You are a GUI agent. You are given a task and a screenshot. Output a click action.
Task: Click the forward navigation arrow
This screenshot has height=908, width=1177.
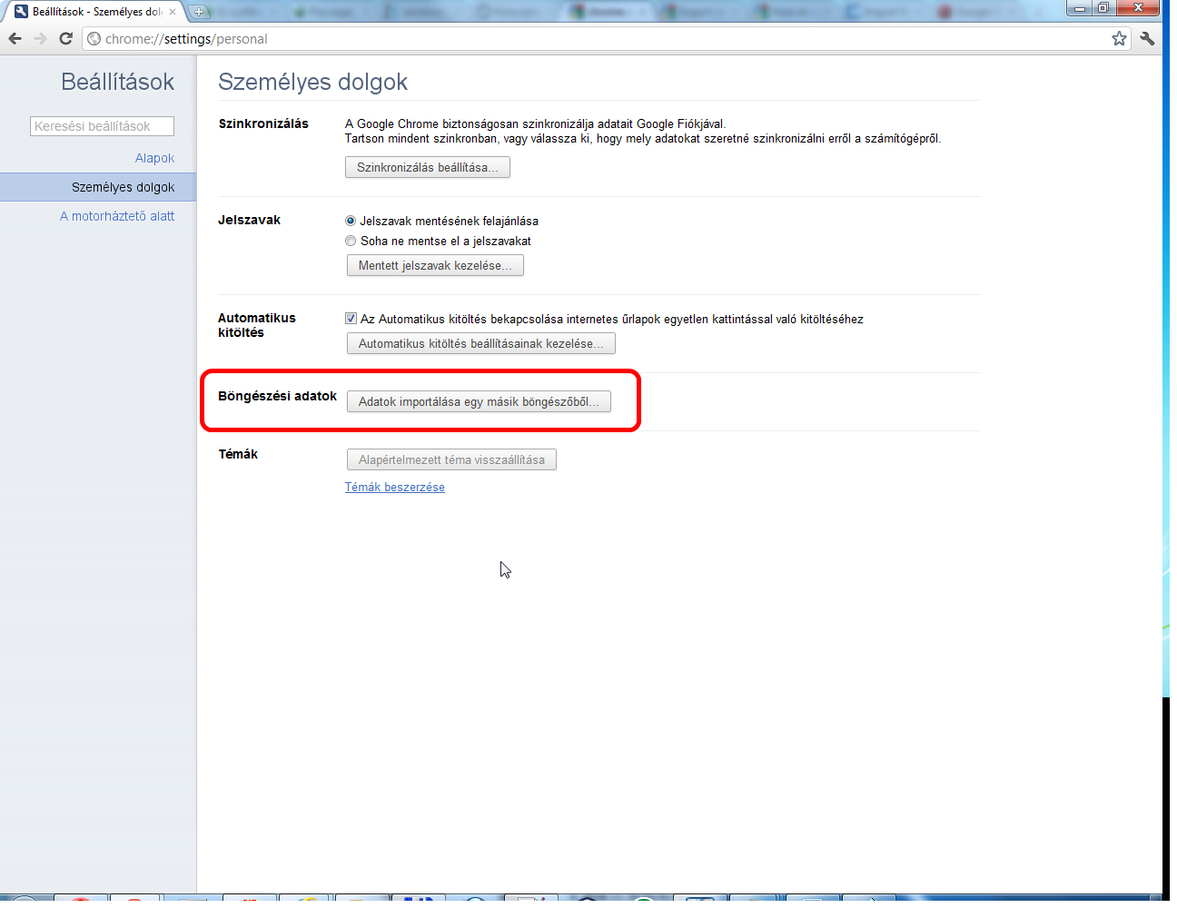click(x=40, y=38)
